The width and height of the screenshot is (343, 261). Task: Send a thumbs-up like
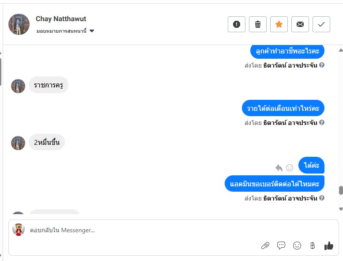click(329, 246)
